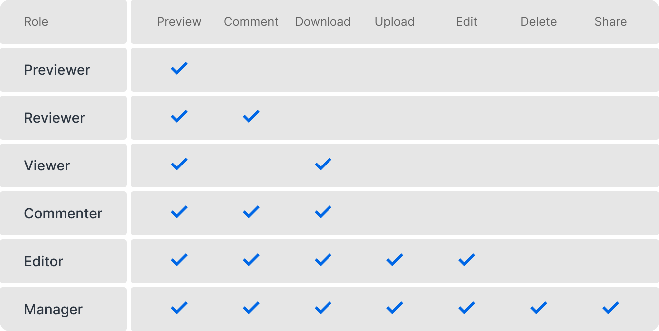Click the Delete column header
Screen dimensions: 659x331
click(x=539, y=22)
